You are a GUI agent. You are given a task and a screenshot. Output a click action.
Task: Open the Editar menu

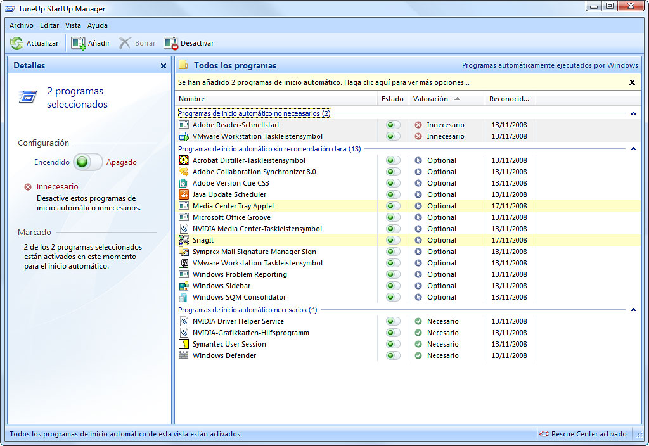coord(49,25)
